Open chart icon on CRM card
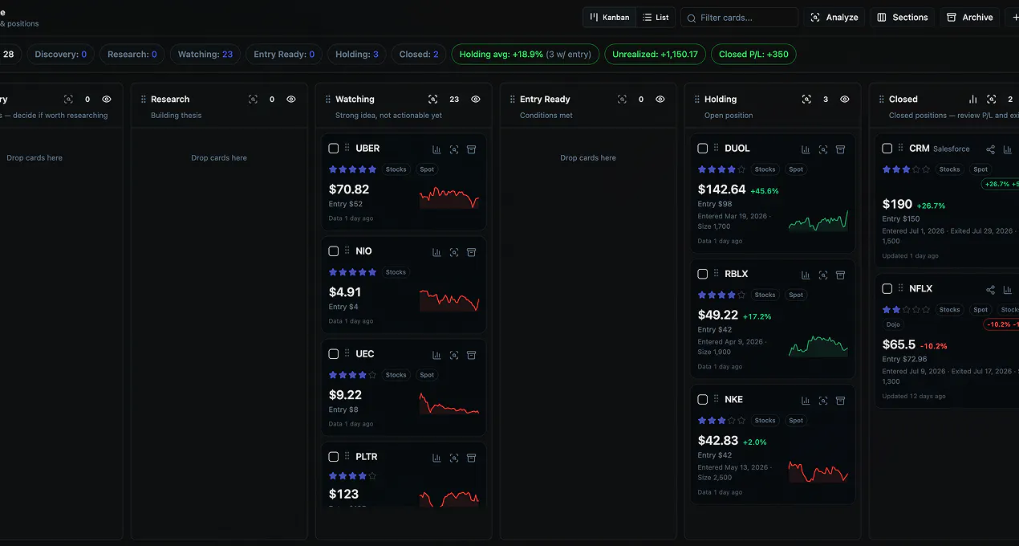 pyautogui.click(x=1008, y=149)
